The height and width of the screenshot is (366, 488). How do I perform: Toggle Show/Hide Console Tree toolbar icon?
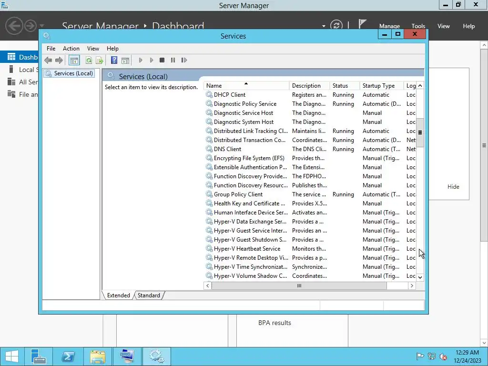coord(74,61)
